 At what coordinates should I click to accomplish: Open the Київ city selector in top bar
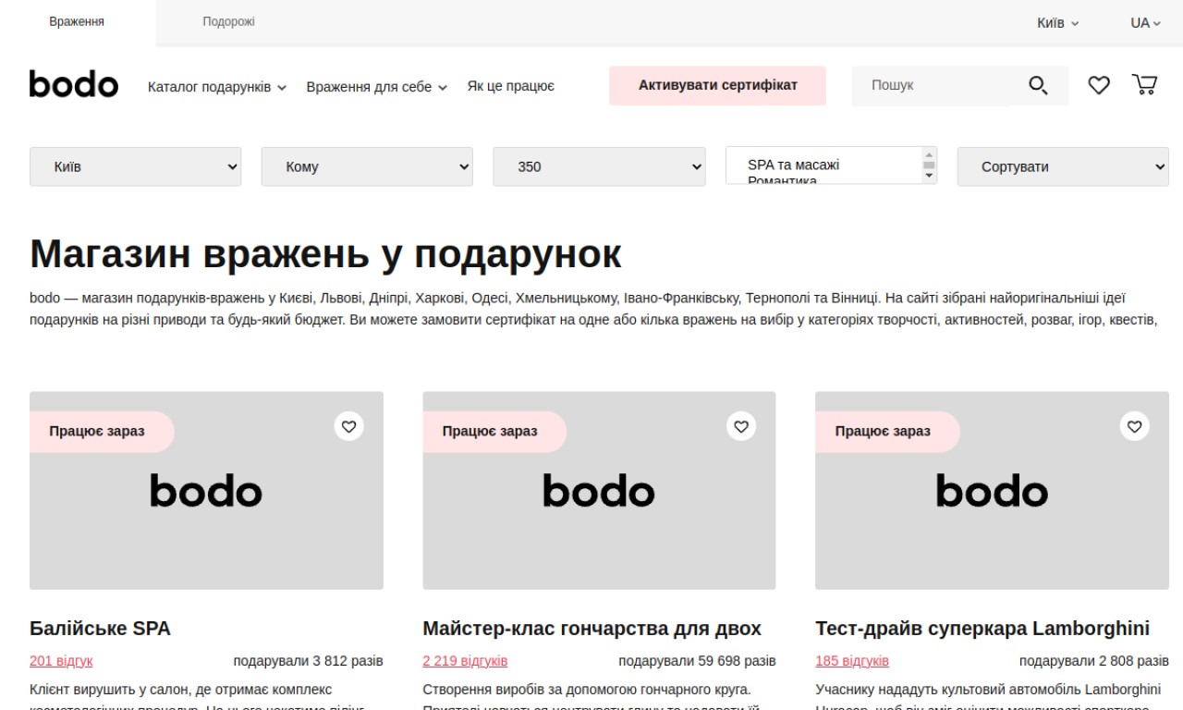point(1057,23)
